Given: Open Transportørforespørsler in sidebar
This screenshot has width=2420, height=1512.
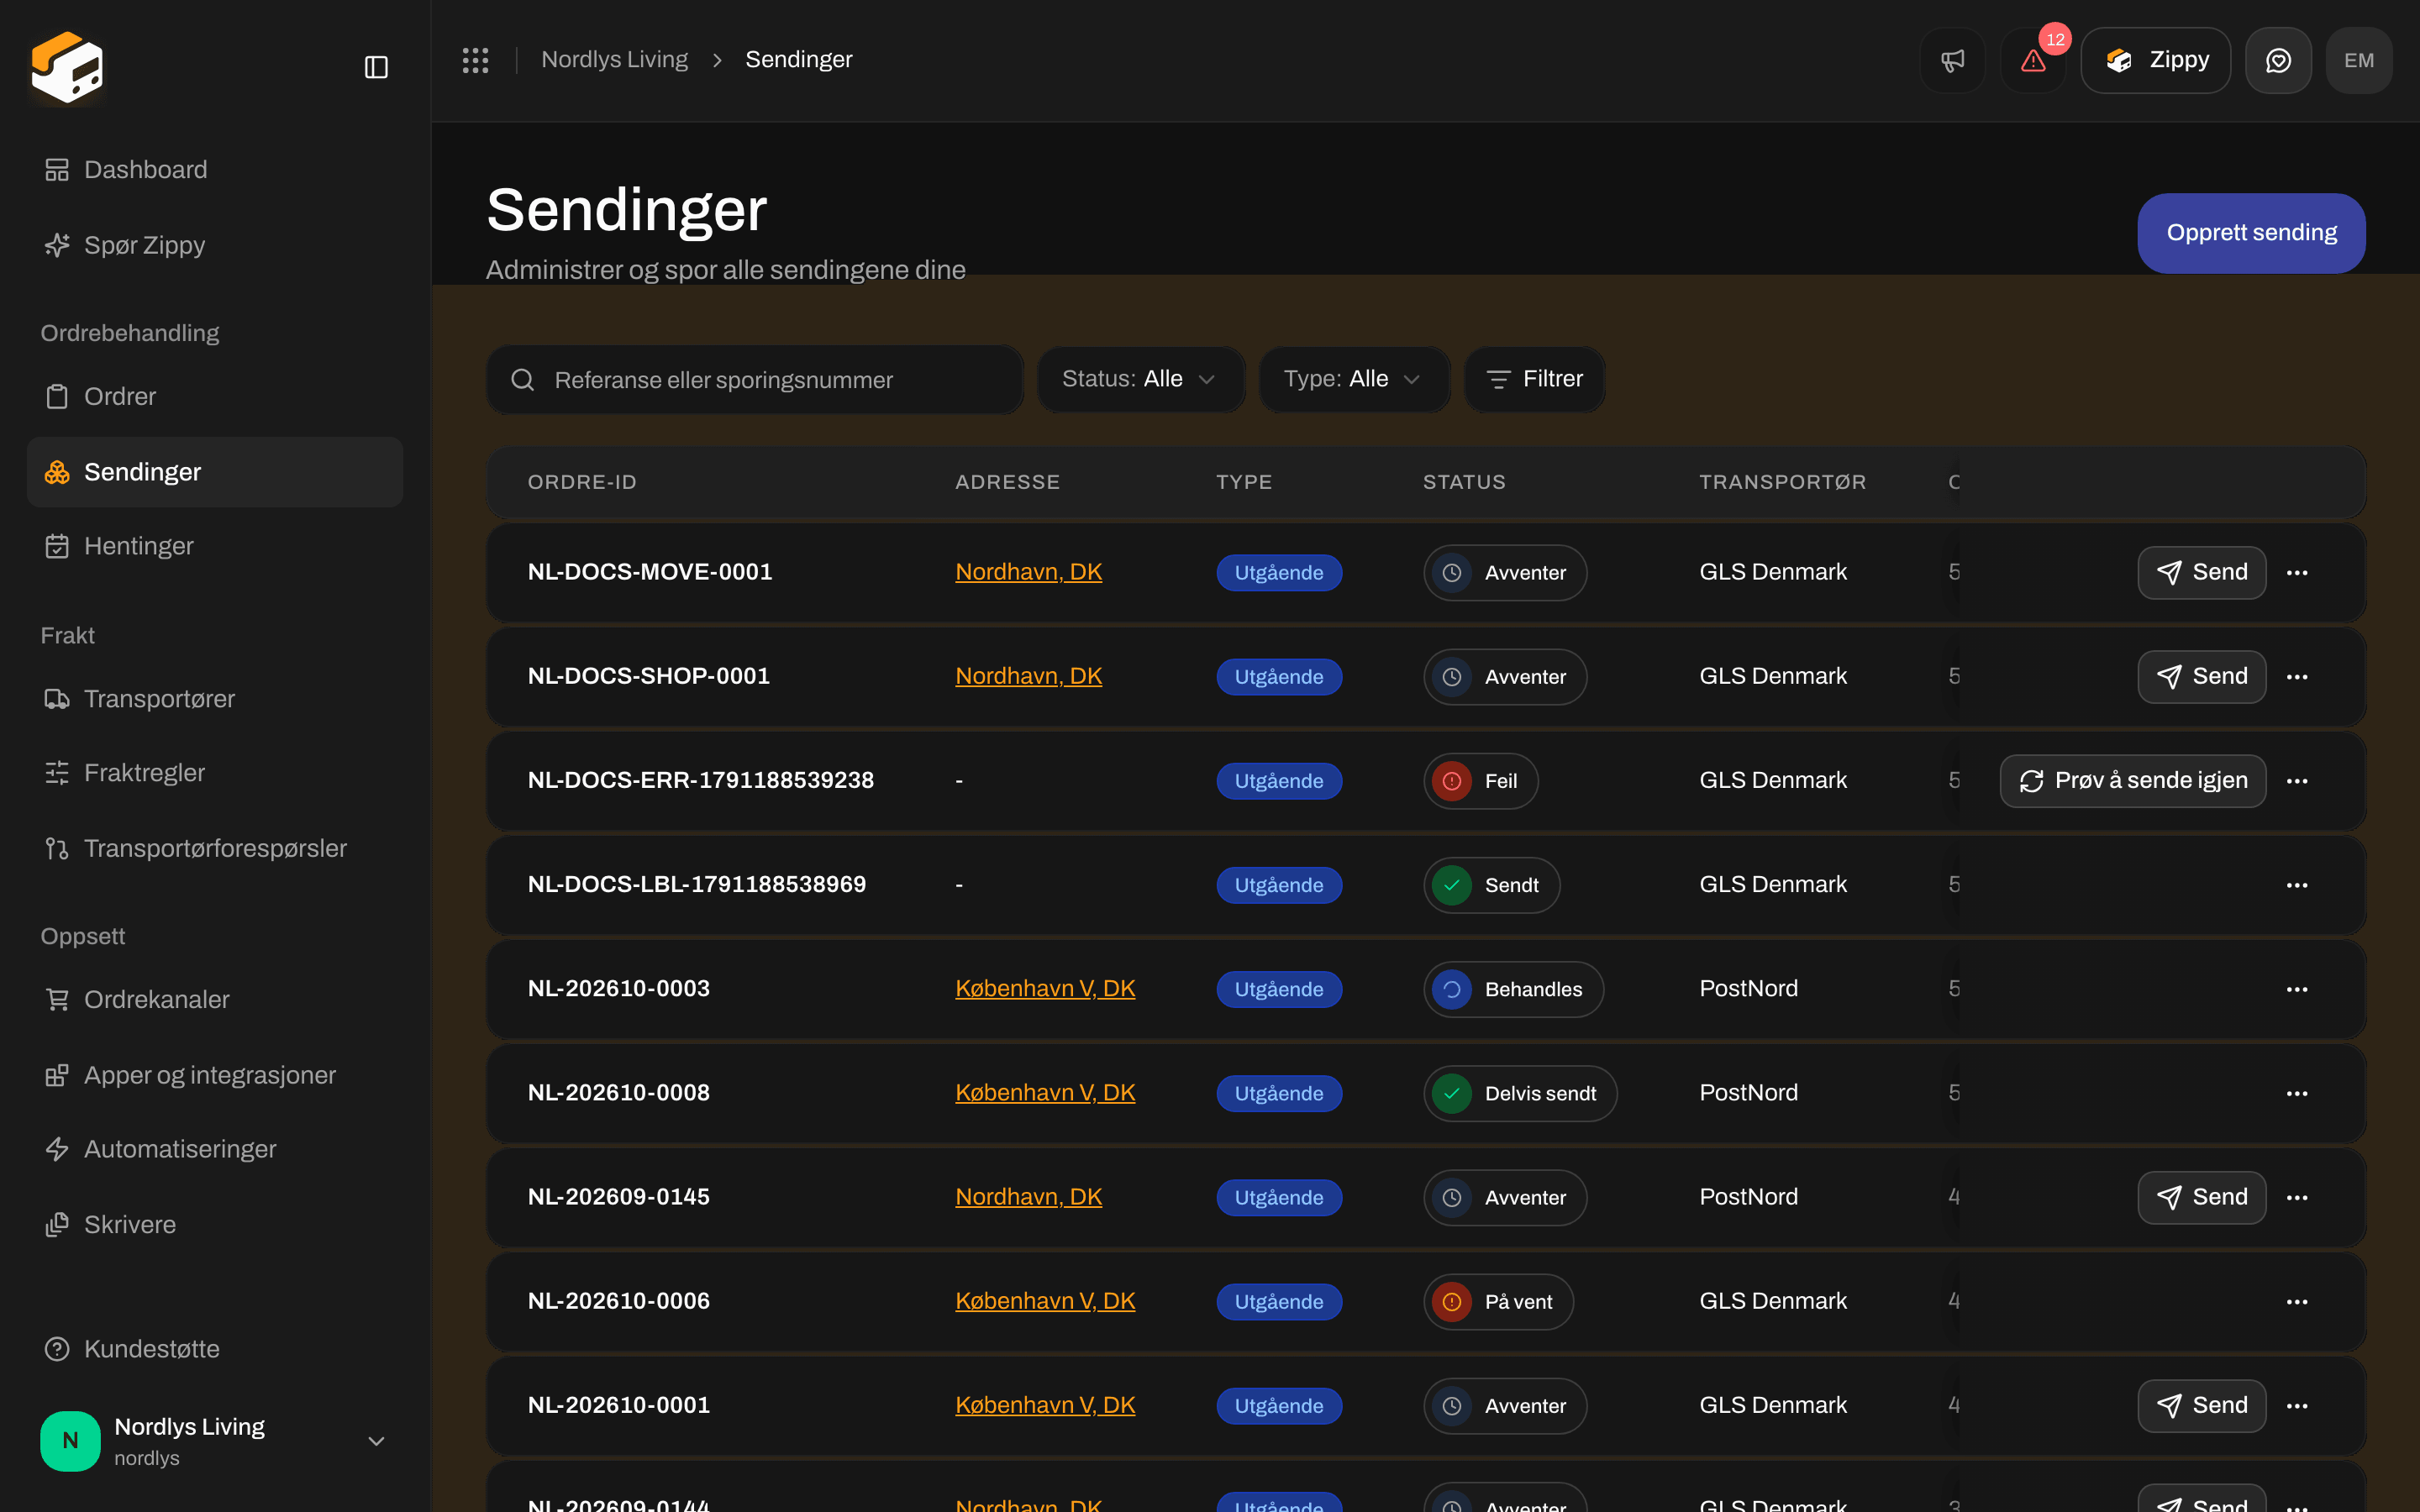Looking at the screenshot, I should click(x=214, y=848).
